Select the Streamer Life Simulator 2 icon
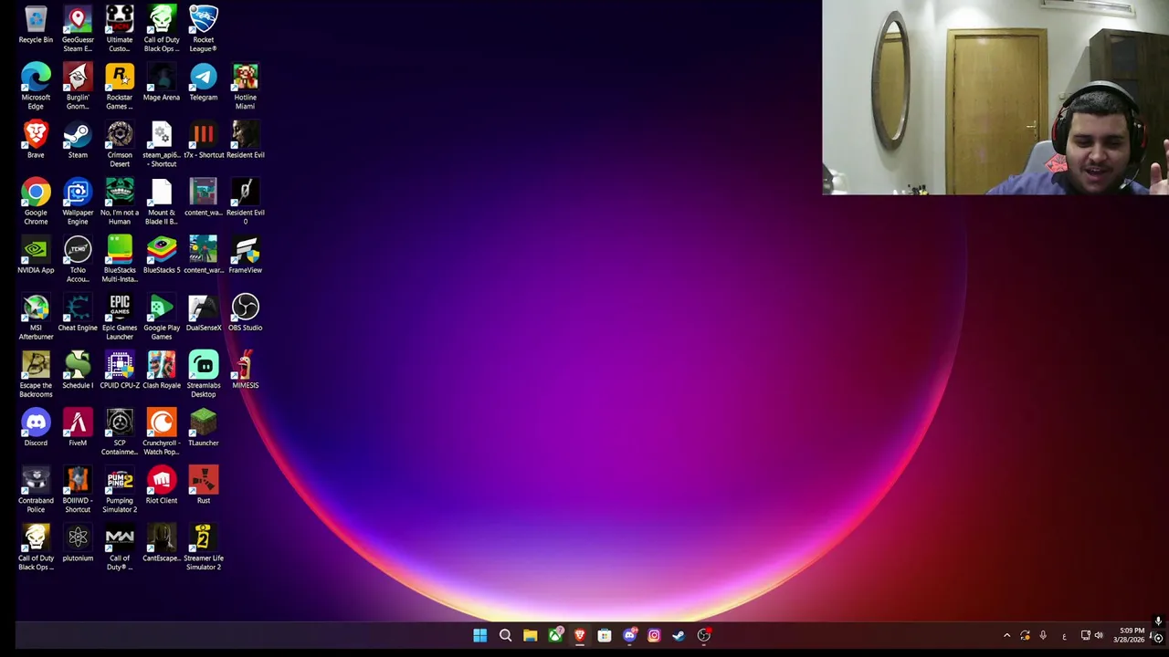The height and width of the screenshot is (657, 1169). tap(204, 546)
